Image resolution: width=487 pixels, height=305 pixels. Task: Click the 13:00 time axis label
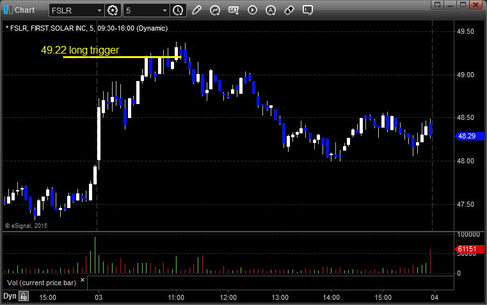coord(280,297)
